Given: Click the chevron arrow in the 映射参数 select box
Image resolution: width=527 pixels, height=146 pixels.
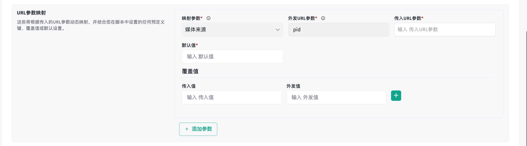Looking at the screenshot, I should [278, 30].
